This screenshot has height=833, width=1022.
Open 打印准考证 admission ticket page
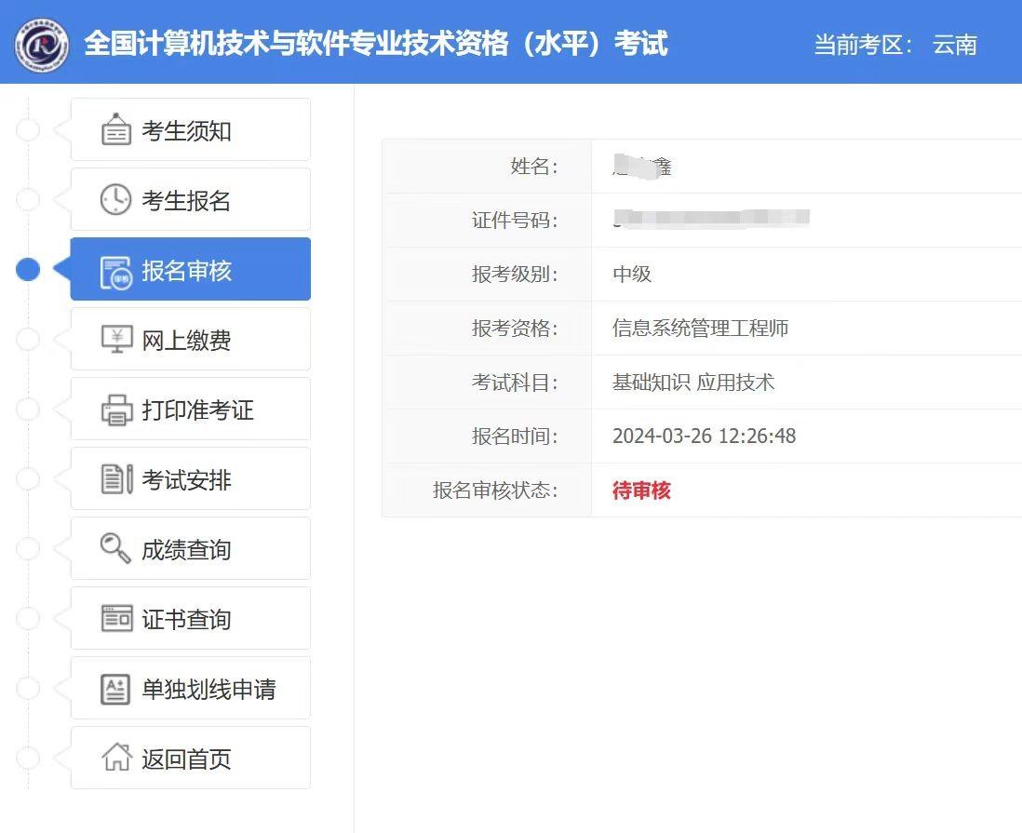coord(197,410)
